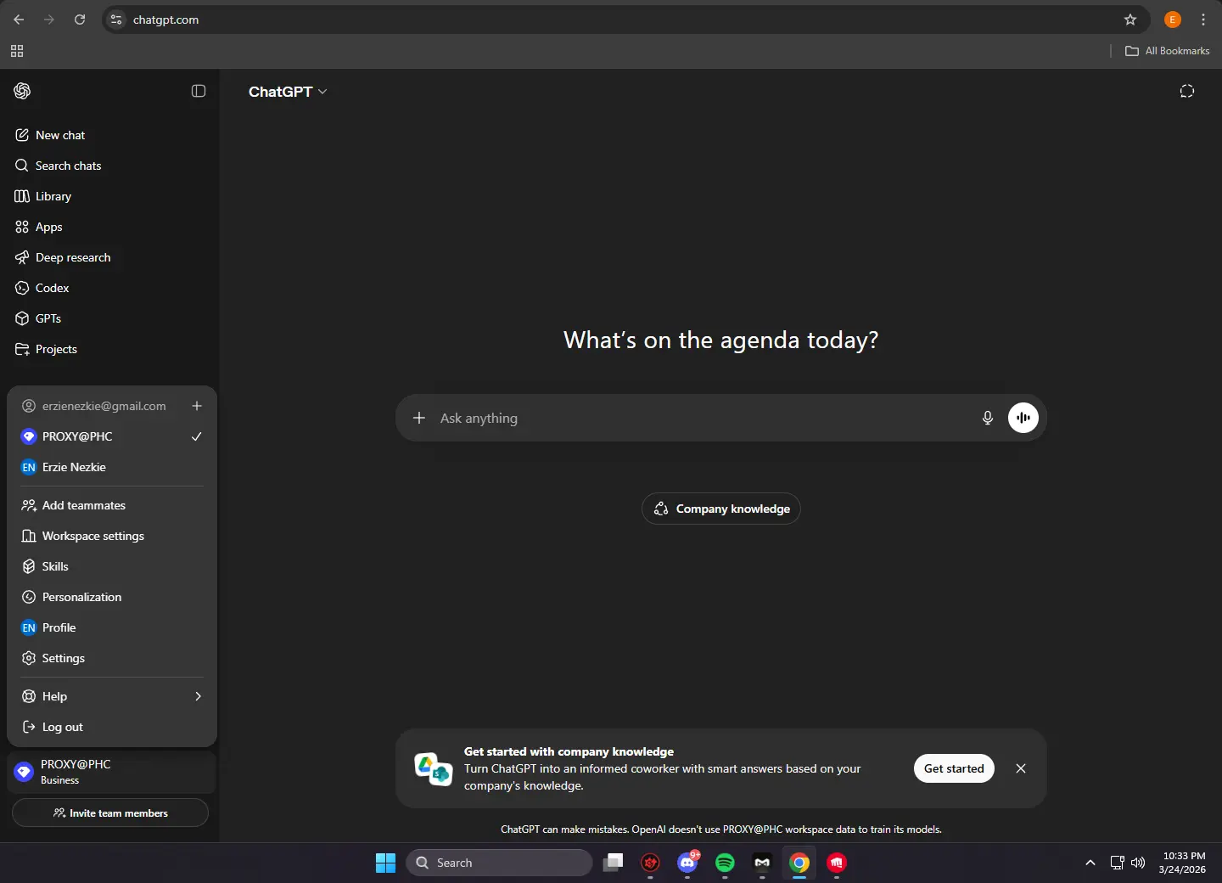Open the All Bookmarks folder
Screen dimensions: 1222x883
[1168, 51]
